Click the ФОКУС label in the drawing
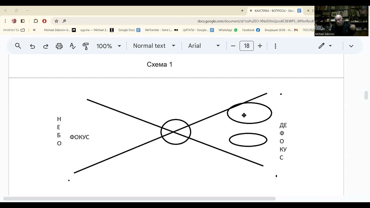This screenshot has height=208, width=370. (79, 137)
